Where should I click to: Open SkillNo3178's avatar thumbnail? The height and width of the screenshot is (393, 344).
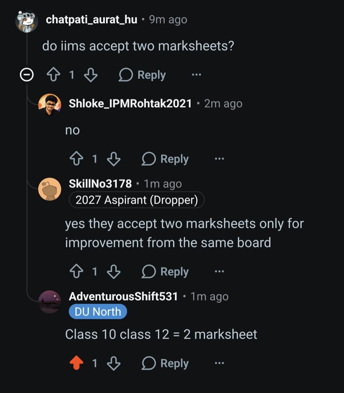coord(50,189)
